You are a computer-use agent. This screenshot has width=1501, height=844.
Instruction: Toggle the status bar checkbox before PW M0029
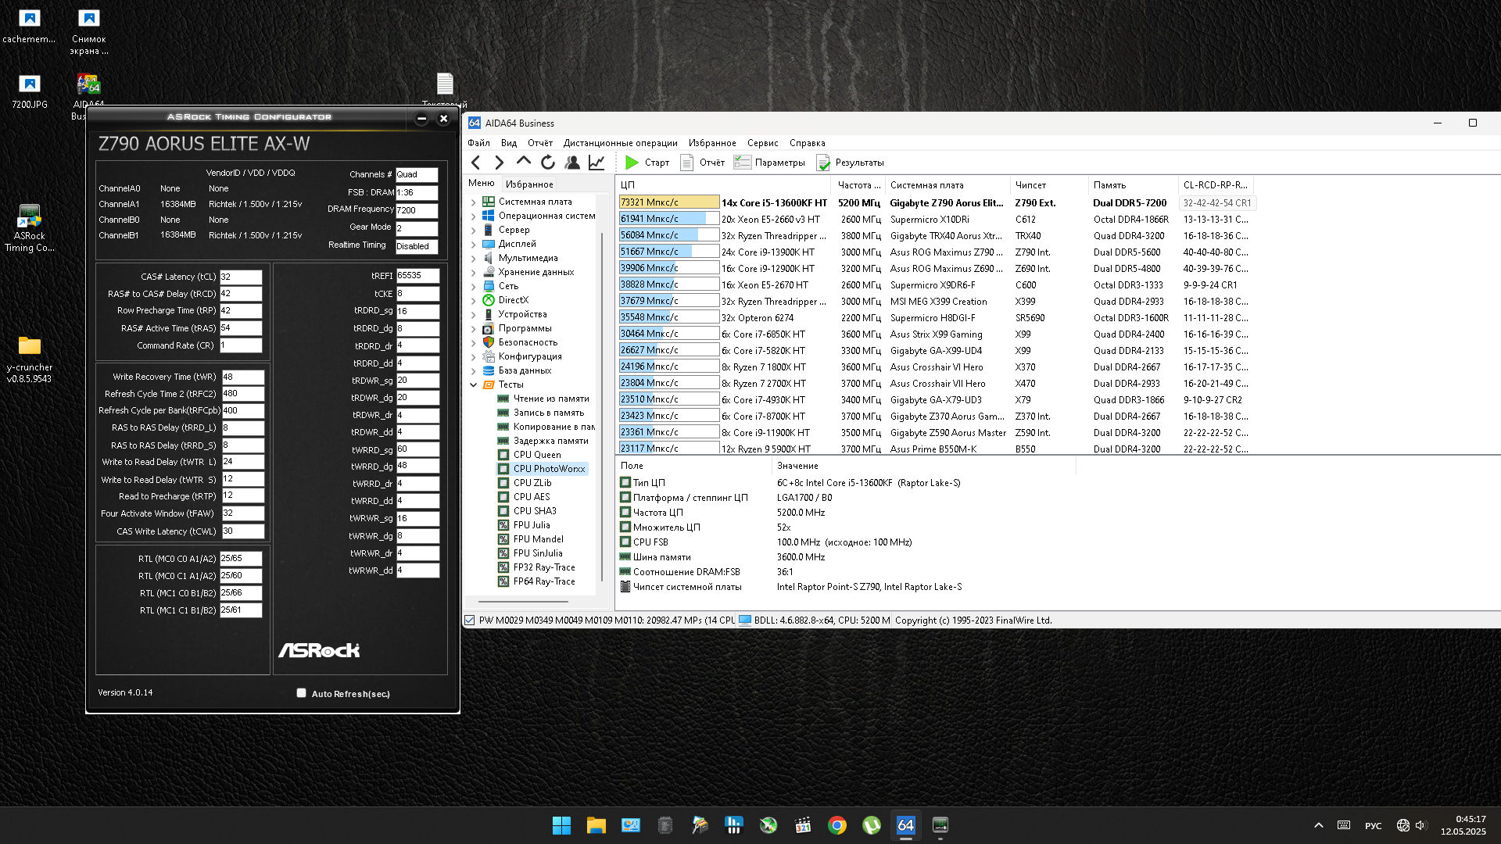coord(470,620)
